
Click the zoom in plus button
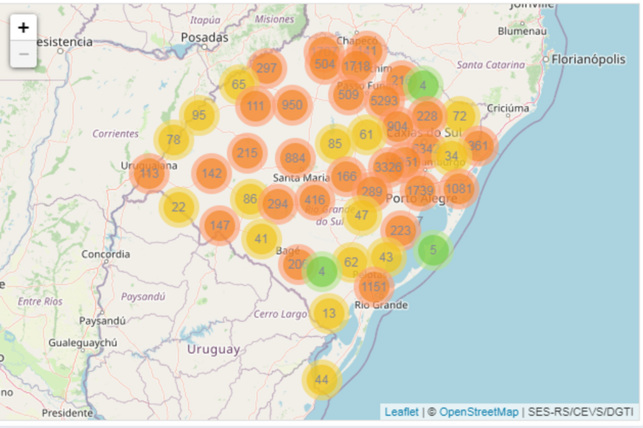pyautogui.click(x=23, y=28)
